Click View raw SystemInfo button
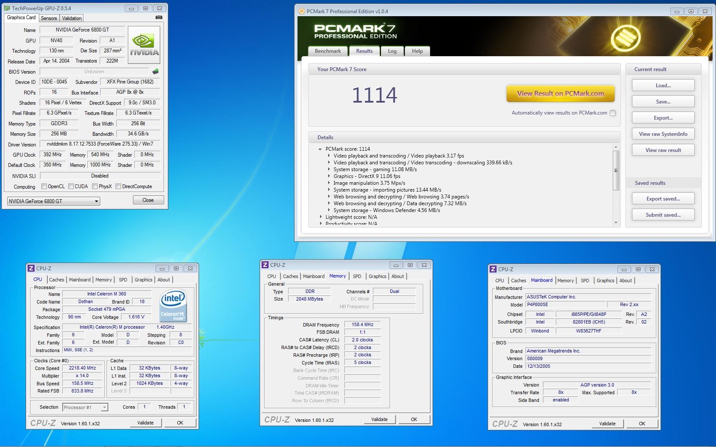Viewport: 716px width, 447px height. 663,134
